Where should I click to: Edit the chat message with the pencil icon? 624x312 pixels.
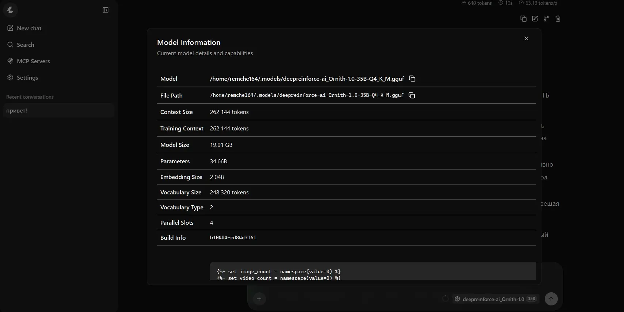pos(535,19)
